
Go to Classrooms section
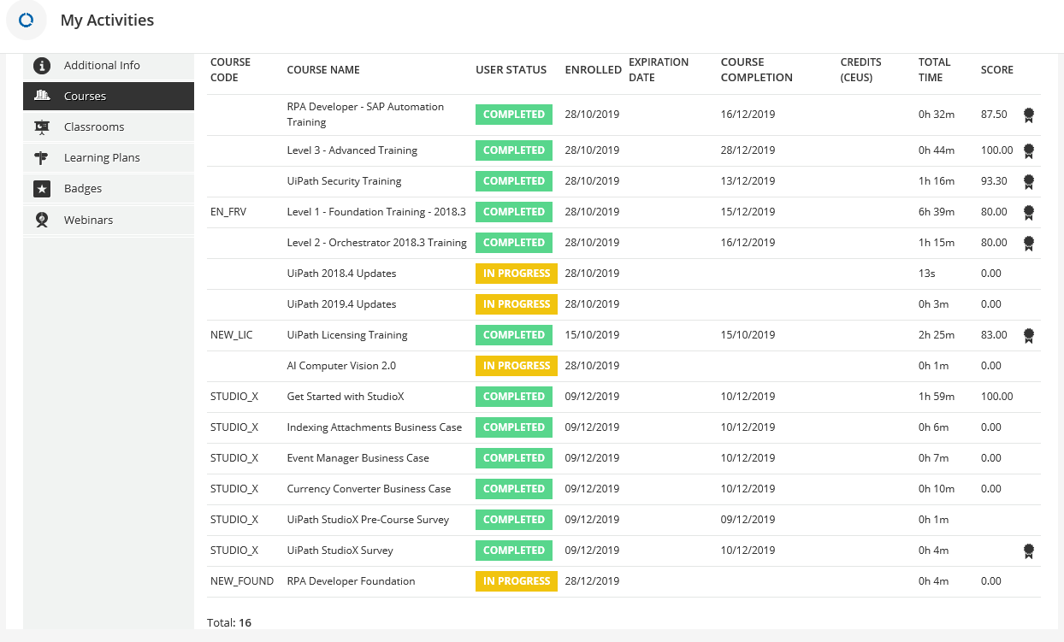[109, 127]
